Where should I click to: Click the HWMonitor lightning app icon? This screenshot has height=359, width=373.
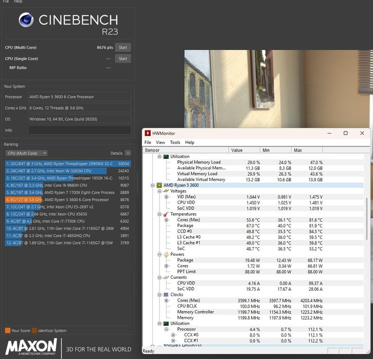pos(148,133)
